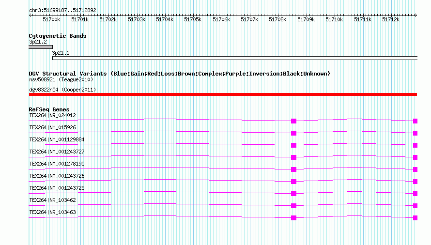The image size is (431, 245).
Task: Open the TEX264|NM_001243726 transcript label
Action: [x=57, y=176]
